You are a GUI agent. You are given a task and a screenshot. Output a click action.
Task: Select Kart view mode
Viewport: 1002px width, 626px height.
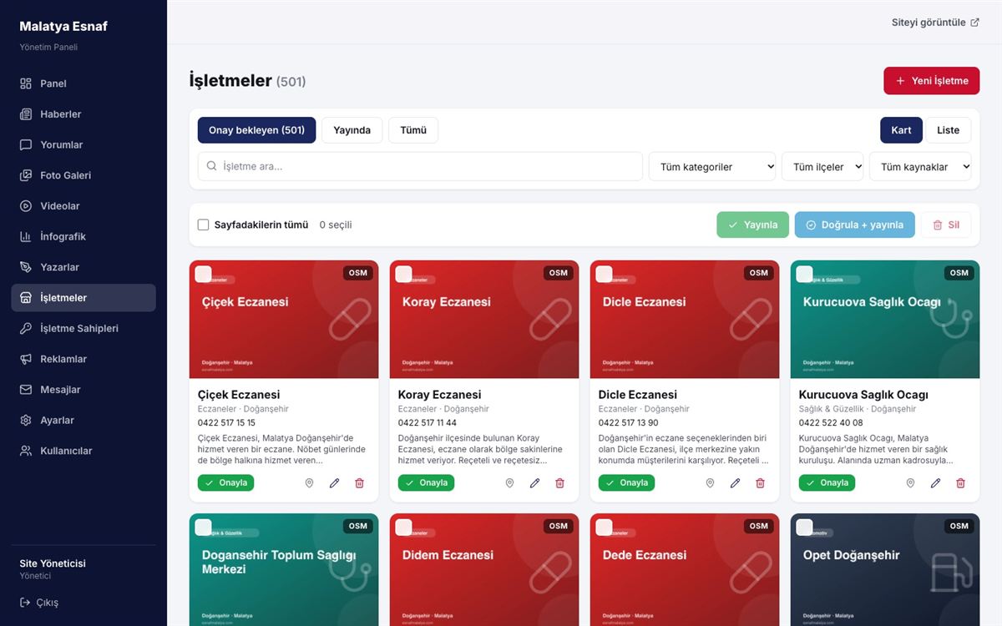coord(901,130)
